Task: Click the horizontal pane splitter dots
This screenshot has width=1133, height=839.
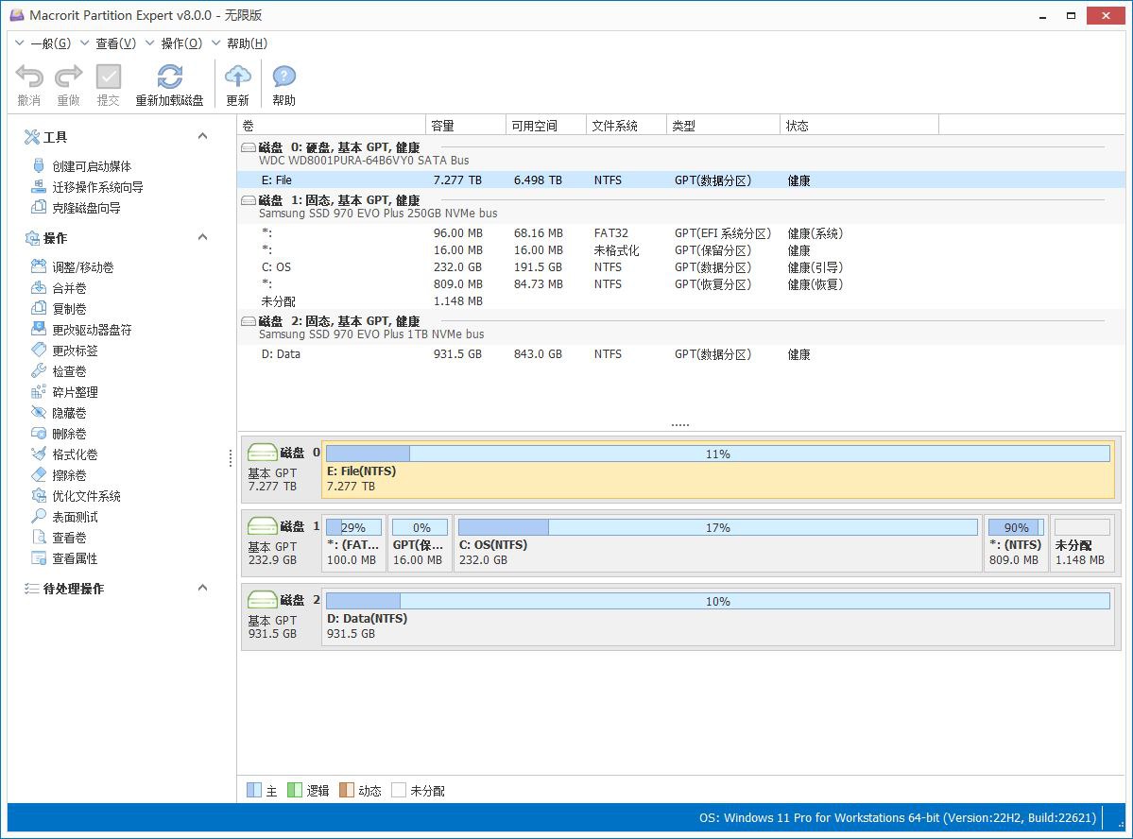Action: point(680,425)
